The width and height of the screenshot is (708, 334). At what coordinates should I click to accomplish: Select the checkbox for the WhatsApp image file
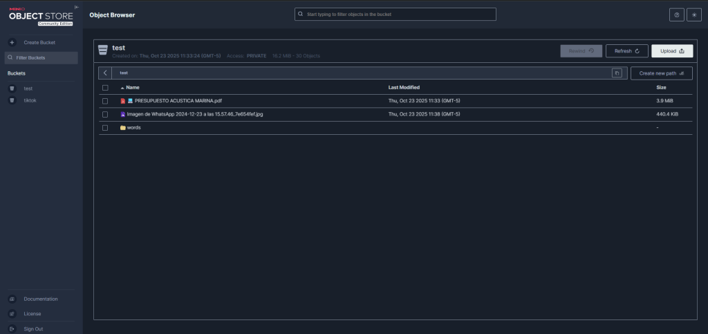(105, 114)
